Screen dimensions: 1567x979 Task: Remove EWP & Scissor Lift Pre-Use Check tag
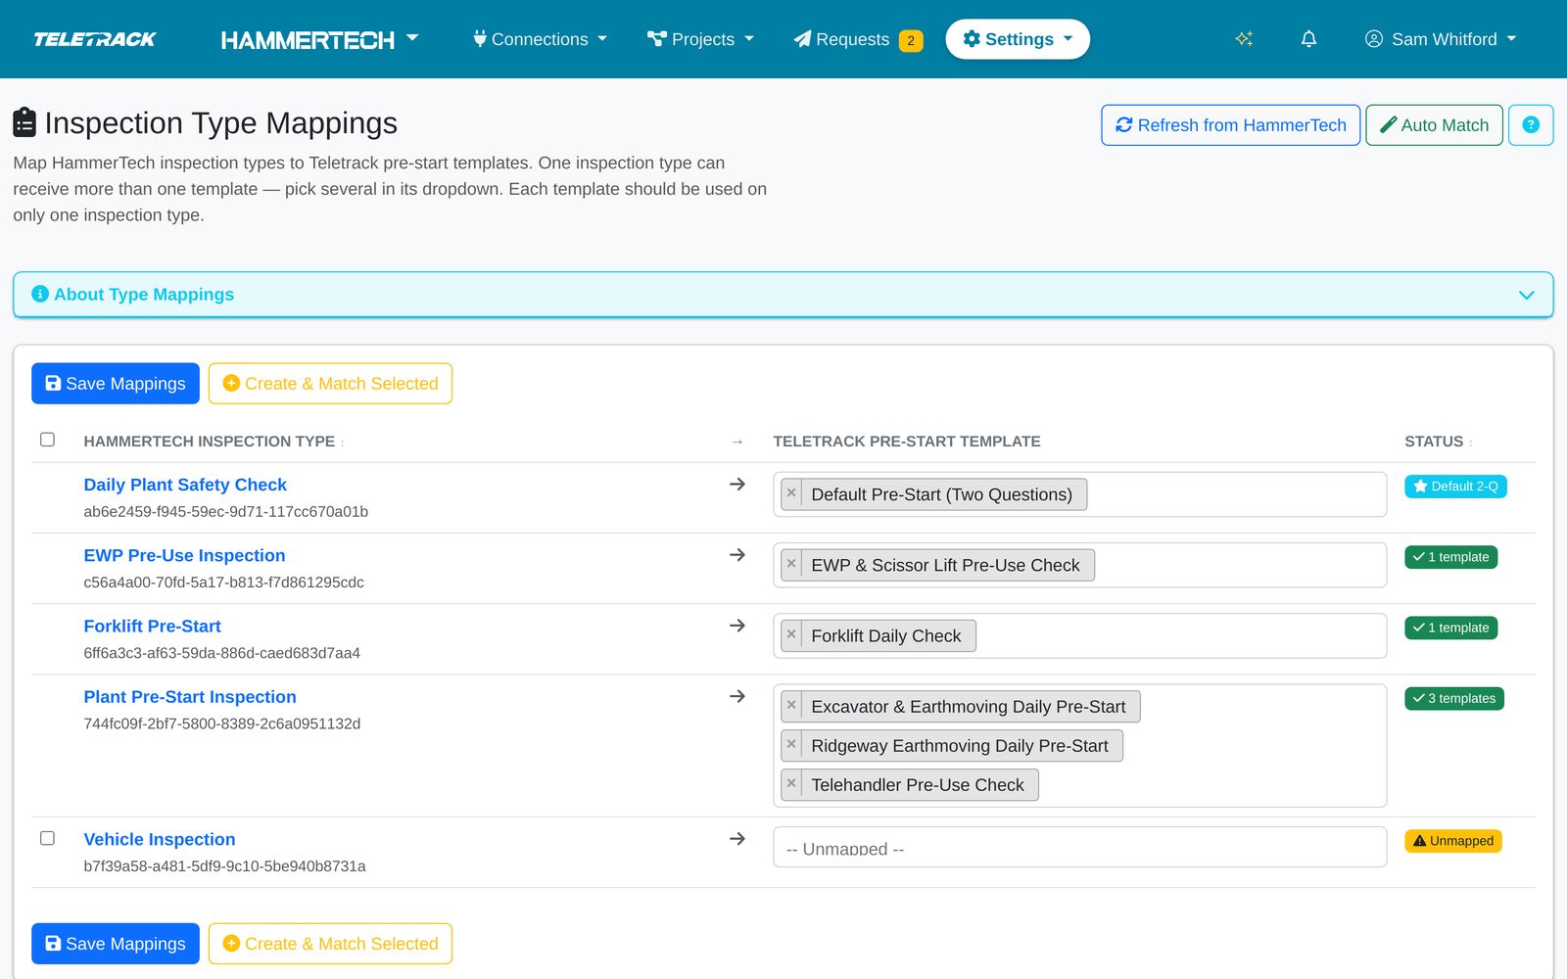tap(791, 564)
